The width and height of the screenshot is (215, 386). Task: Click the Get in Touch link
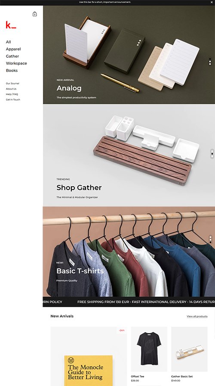(13, 100)
